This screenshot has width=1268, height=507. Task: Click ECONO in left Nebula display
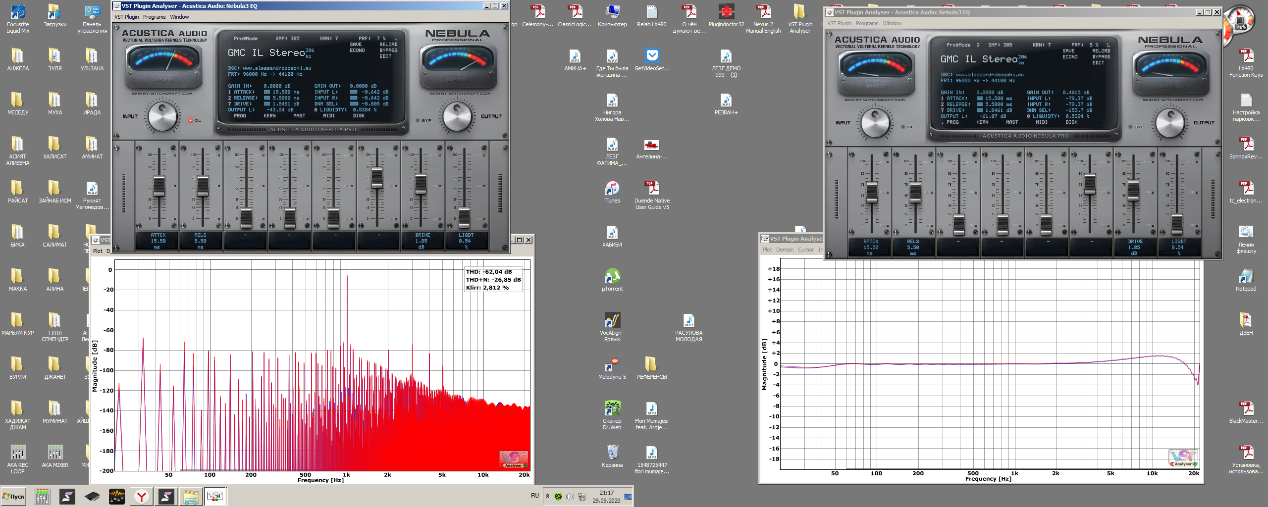(357, 51)
